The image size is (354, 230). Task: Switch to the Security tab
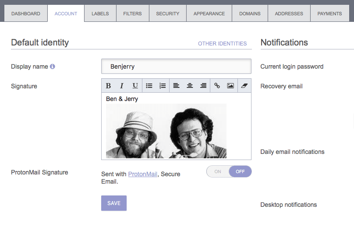168,14
